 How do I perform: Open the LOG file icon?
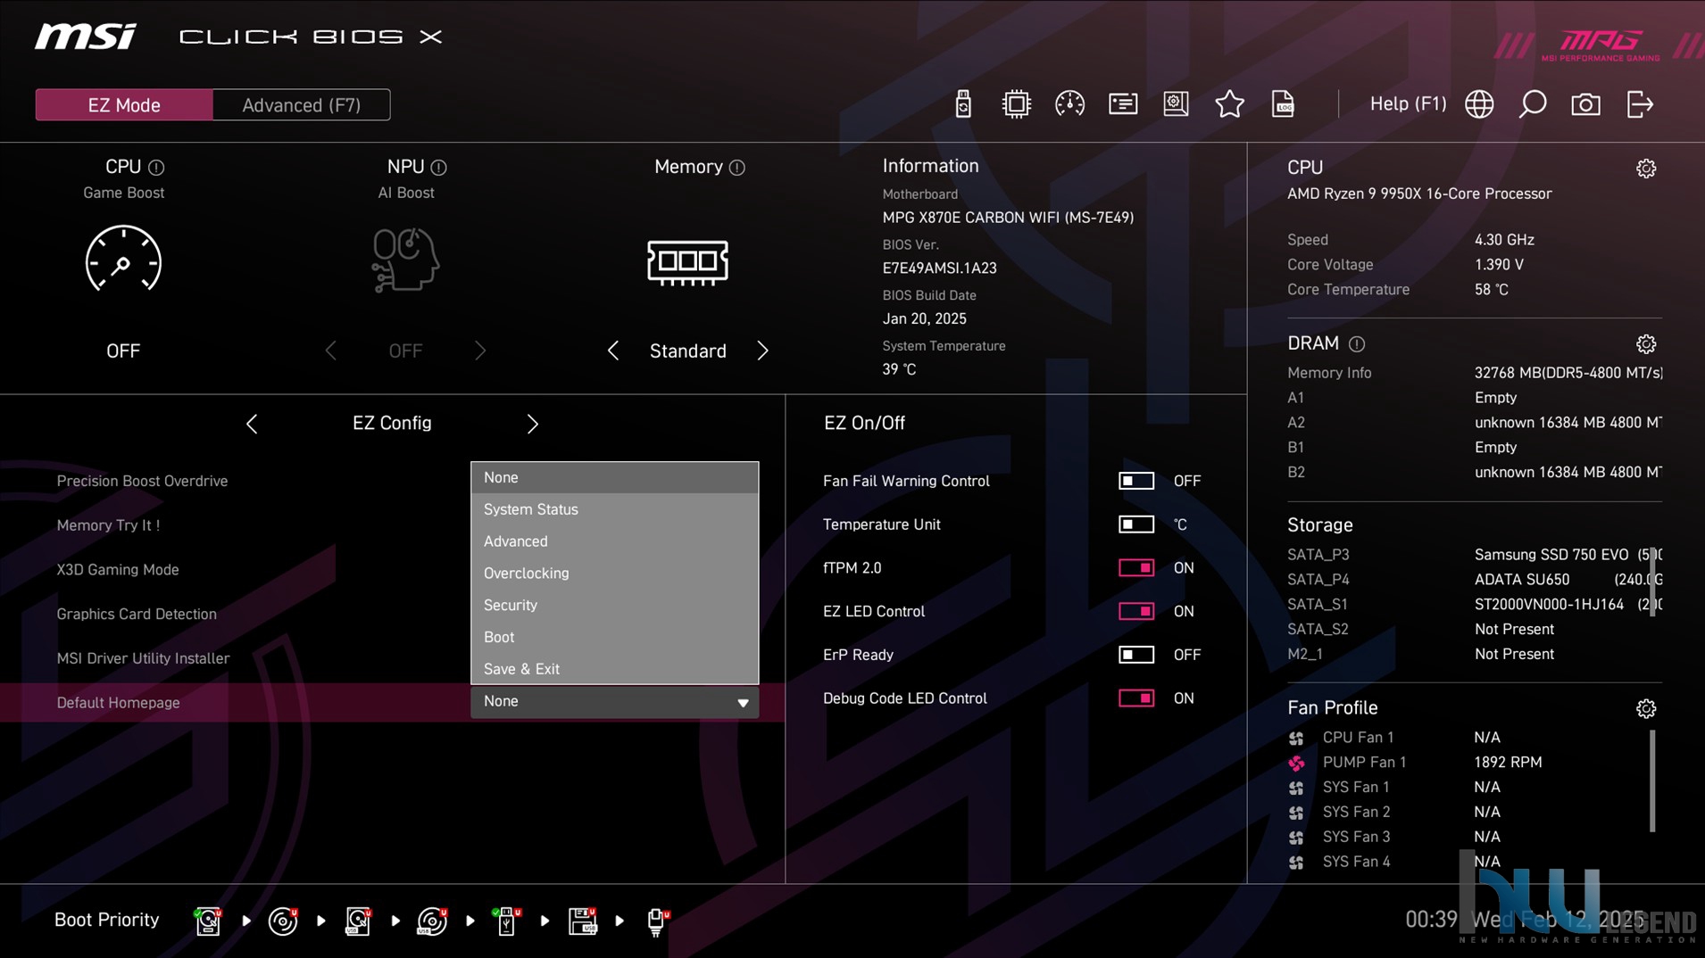pos(1283,104)
